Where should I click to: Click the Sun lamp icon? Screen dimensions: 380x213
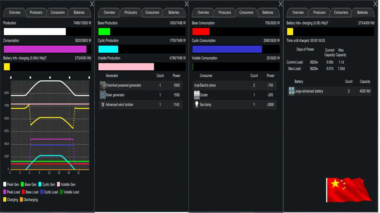point(197,104)
